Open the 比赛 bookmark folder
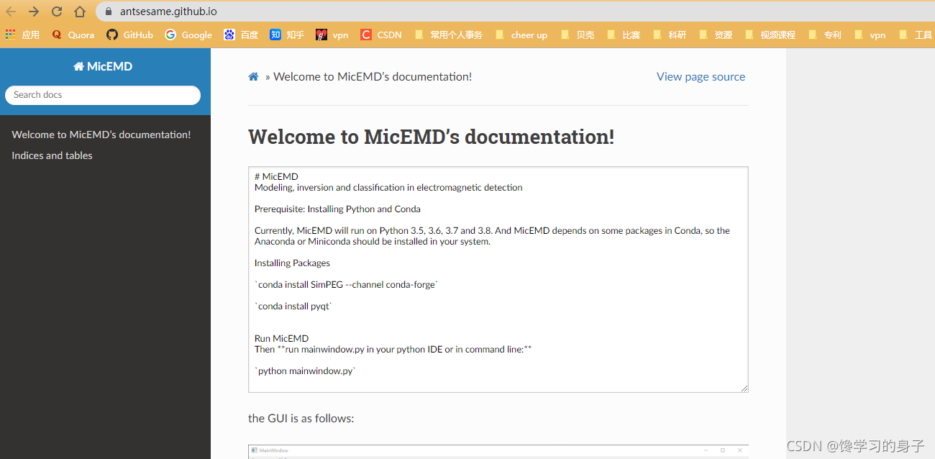Image resolution: width=935 pixels, height=459 pixels. [x=624, y=35]
